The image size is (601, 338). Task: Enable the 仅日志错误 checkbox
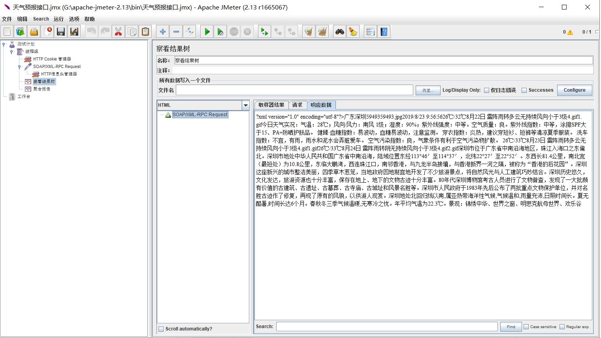[x=486, y=90]
